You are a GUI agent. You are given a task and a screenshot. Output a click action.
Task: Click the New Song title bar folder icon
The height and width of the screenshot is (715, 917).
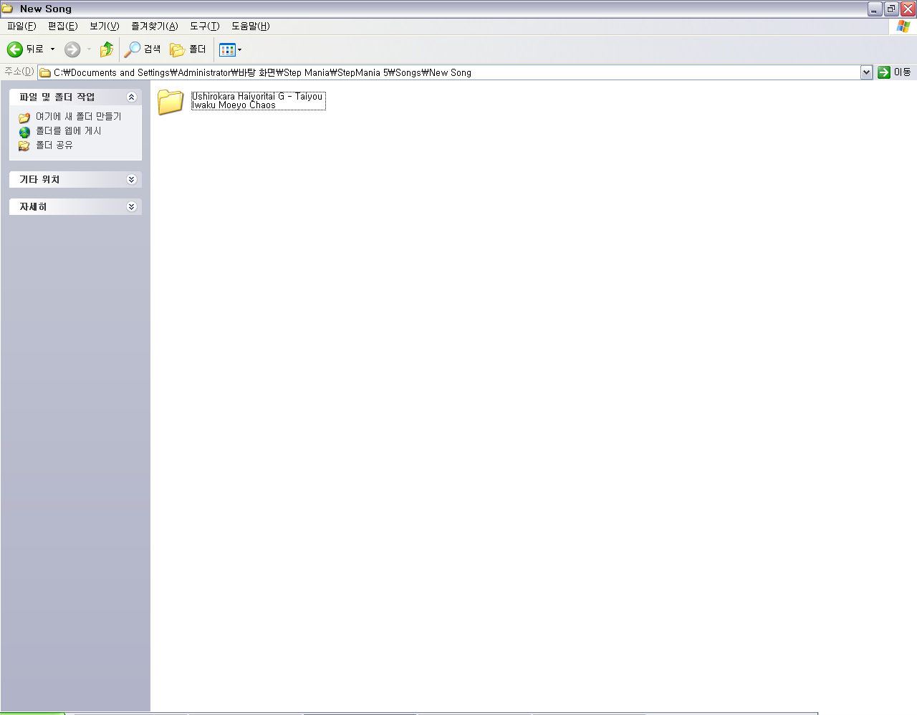click(8, 9)
